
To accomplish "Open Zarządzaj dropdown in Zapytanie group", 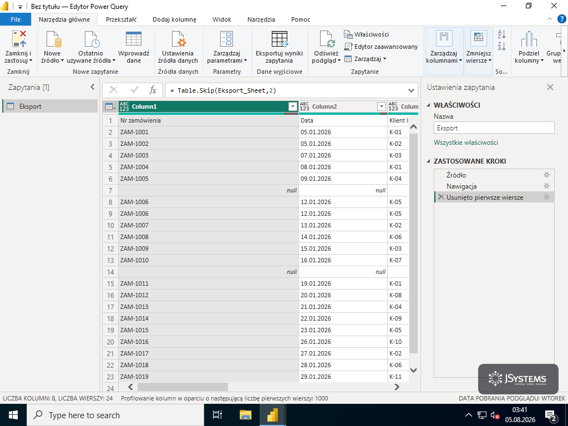I will [x=366, y=59].
